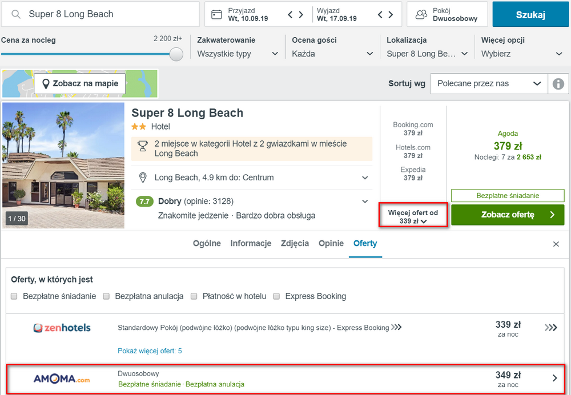This screenshot has width=571, height=395.
Task: Click Super 8 Long Beach hotel title
Action: pos(187,113)
